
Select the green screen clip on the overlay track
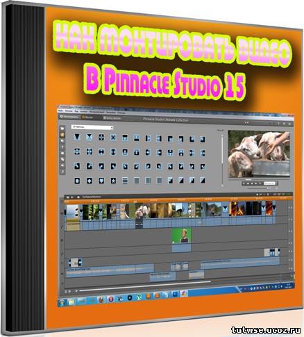coord(181,236)
